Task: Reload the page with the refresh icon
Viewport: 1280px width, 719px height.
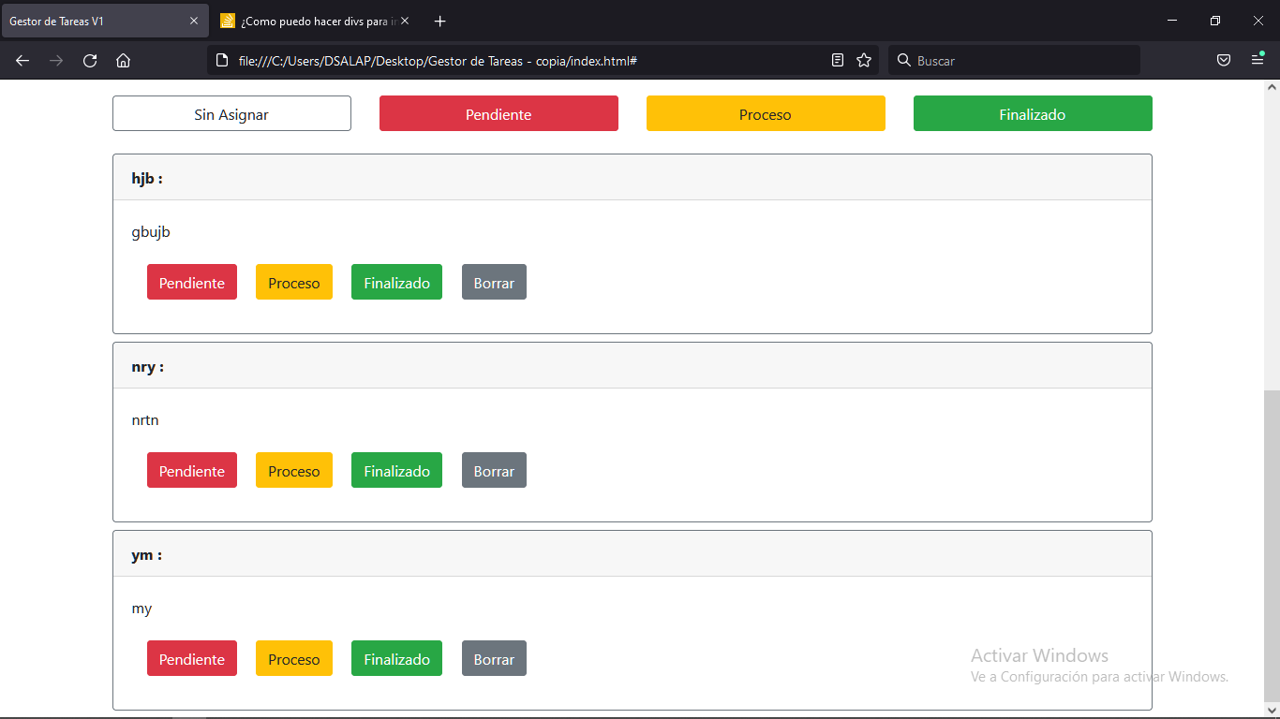Action: 90,61
